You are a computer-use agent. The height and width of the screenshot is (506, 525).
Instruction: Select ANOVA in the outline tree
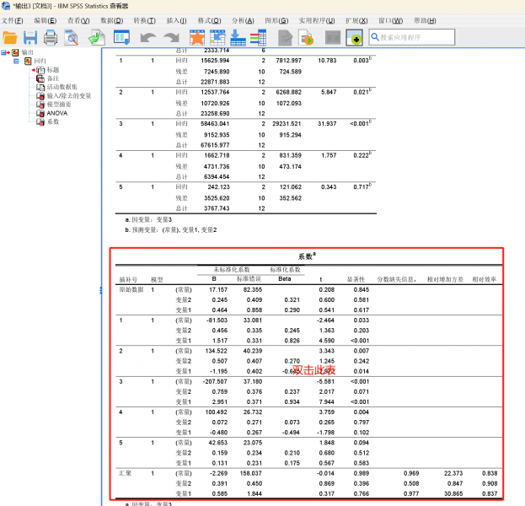(x=57, y=113)
